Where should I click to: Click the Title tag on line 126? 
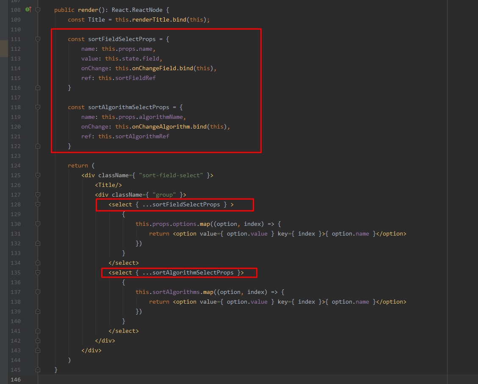108,185
